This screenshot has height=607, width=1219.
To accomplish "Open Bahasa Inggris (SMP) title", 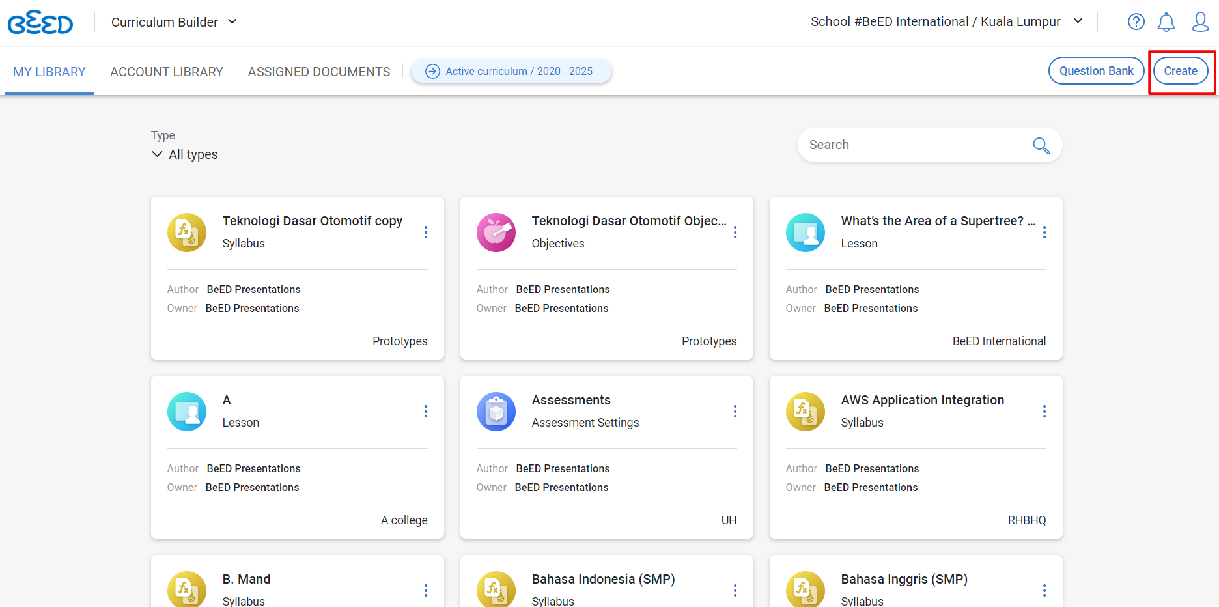I will [x=904, y=579].
